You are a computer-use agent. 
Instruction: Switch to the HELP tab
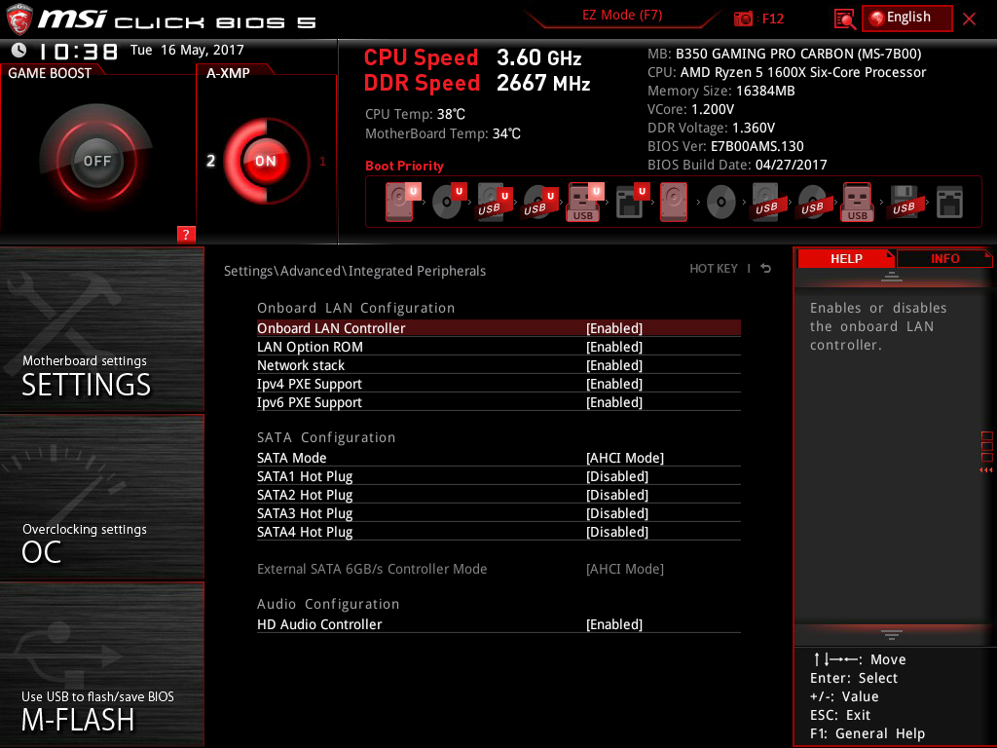(846, 258)
